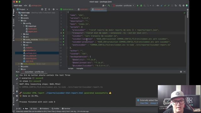201x113 pixels.
Task: Select package.json in the project tree
Action: [37, 53]
